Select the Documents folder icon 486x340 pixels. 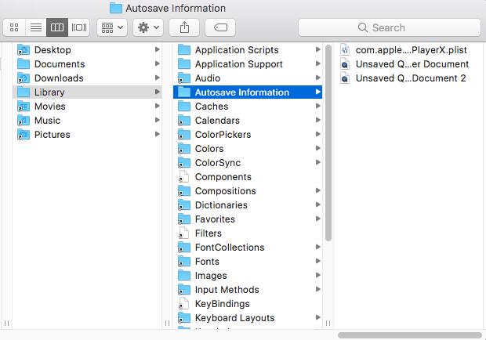click(x=24, y=64)
